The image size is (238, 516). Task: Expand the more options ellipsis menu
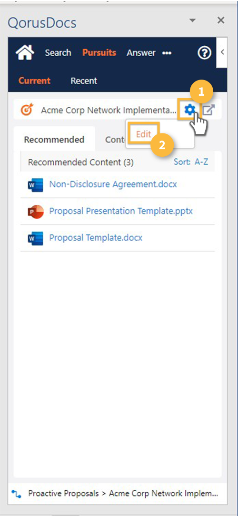[x=167, y=53]
